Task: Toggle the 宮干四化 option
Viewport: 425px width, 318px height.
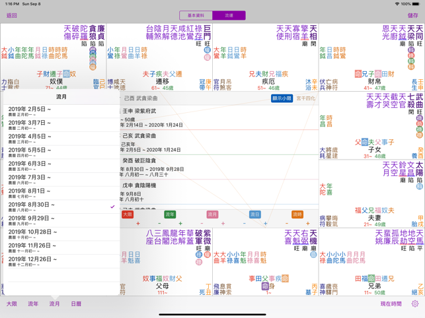Action: pyautogui.click(x=306, y=98)
